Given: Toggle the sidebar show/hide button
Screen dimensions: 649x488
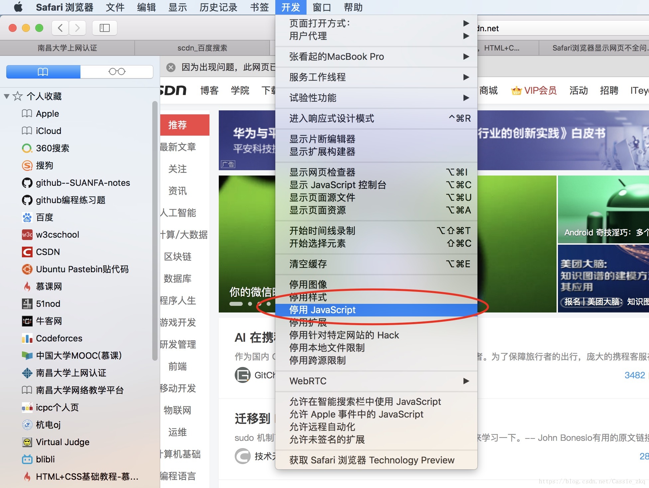Looking at the screenshot, I should (104, 28).
